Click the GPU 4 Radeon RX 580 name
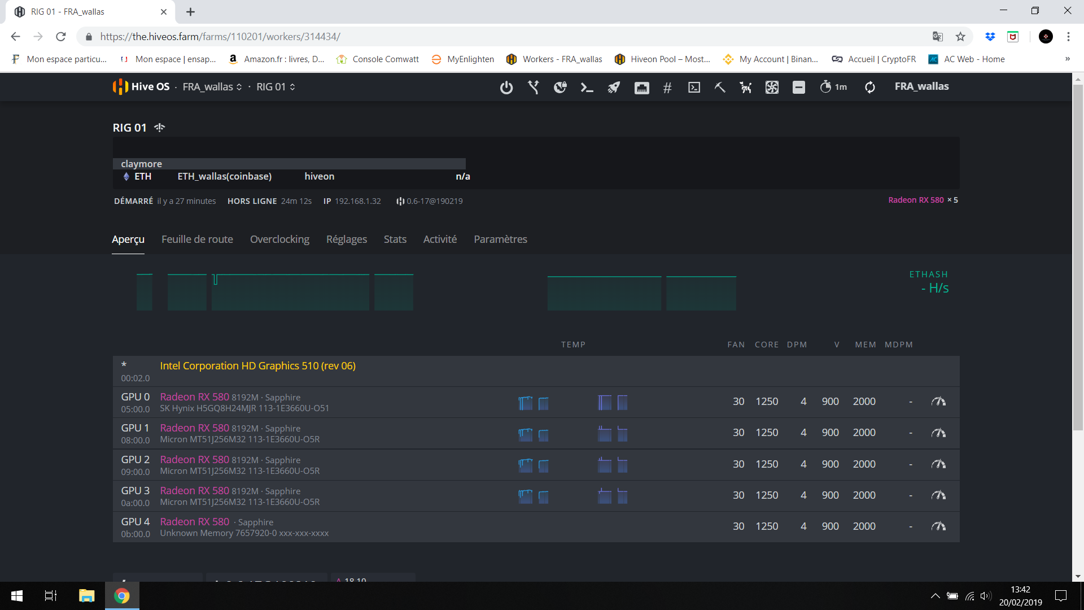Screen dimensions: 1084x610 pos(194,522)
